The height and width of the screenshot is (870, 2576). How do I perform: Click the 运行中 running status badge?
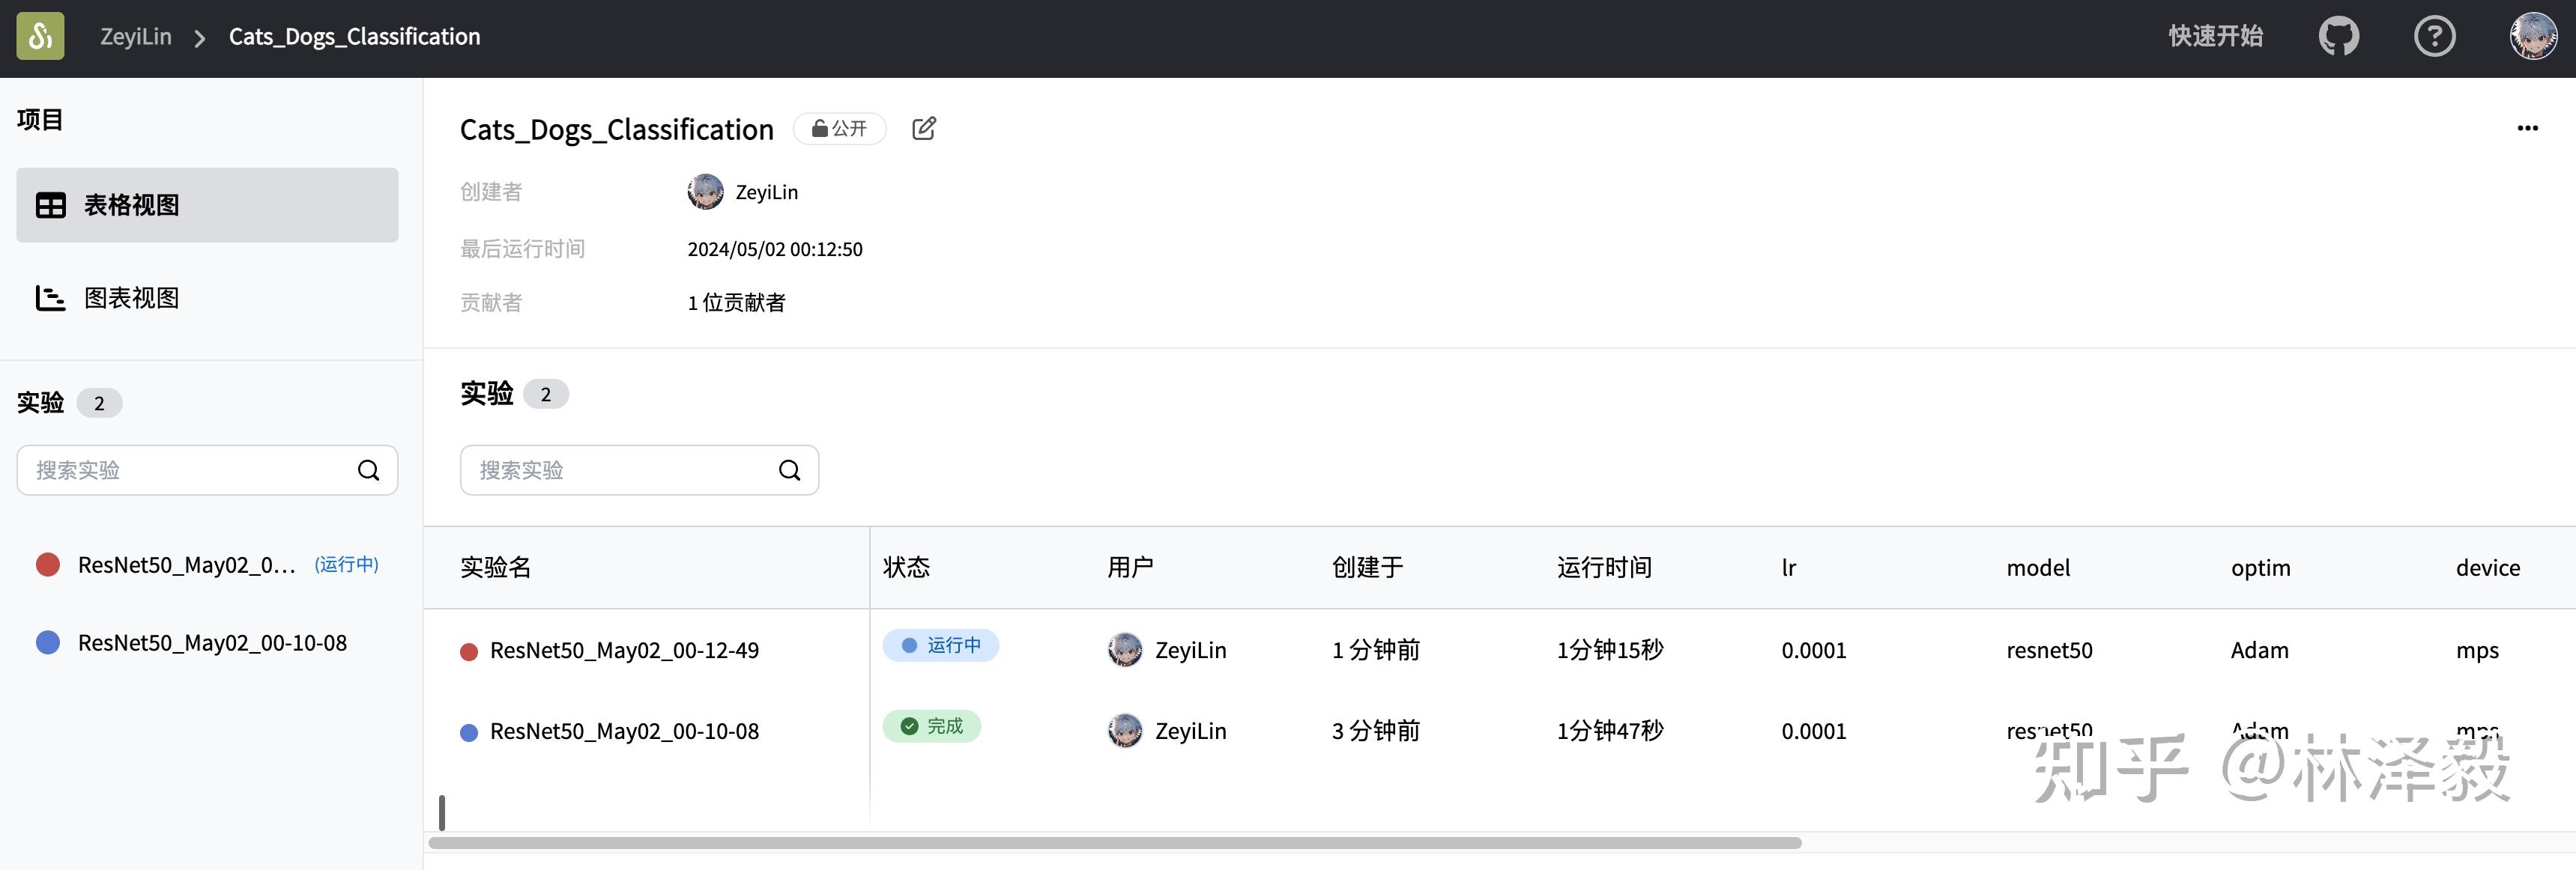pyautogui.click(x=940, y=645)
